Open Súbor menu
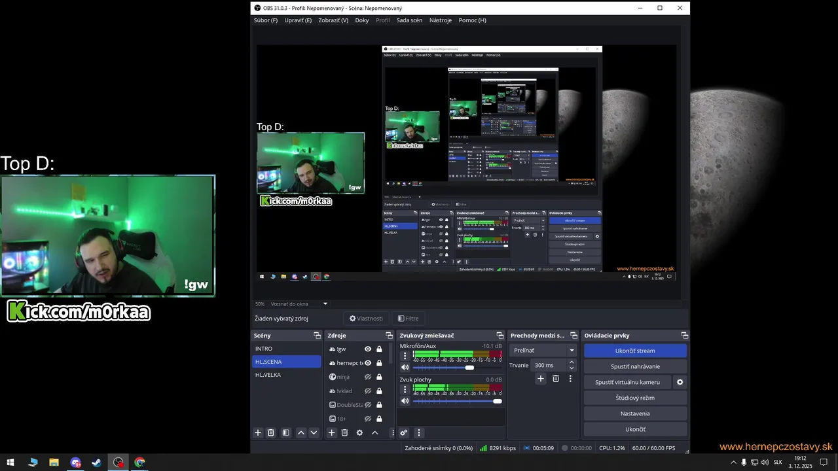 pyautogui.click(x=266, y=20)
